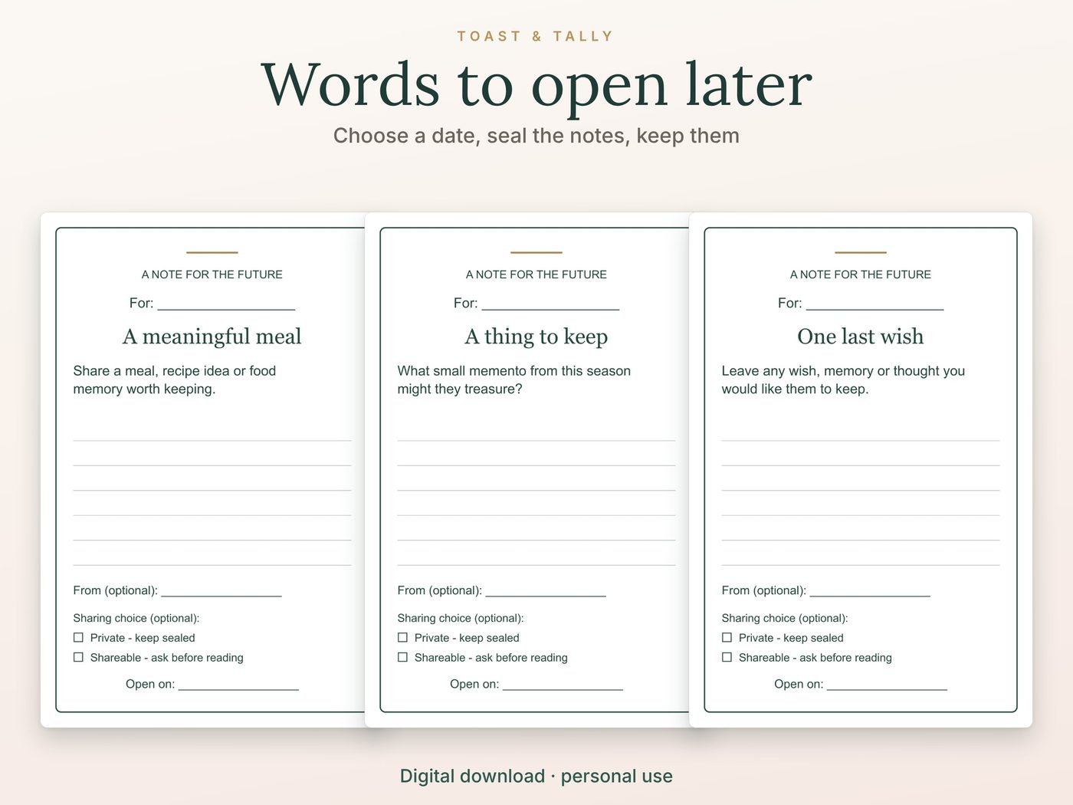Click the 'One last wish' card title
The width and height of the screenshot is (1073, 805).
click(861, 337)
